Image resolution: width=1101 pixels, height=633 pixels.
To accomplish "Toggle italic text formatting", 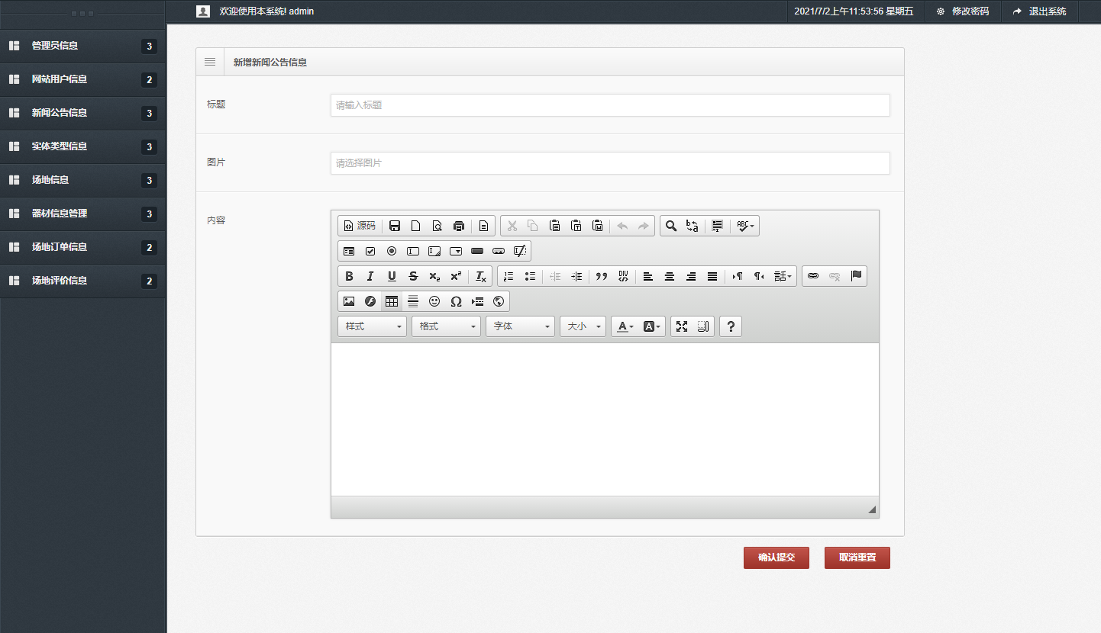I will click(x=370, y=276).
